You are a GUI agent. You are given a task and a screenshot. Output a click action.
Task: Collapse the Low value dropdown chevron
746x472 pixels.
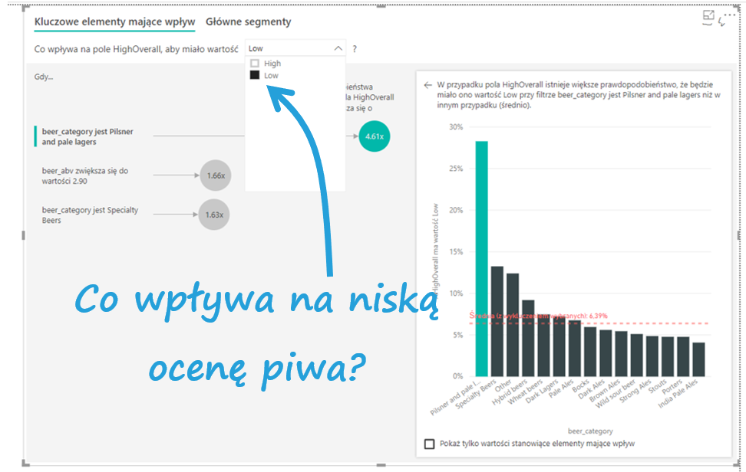(338, 48)
